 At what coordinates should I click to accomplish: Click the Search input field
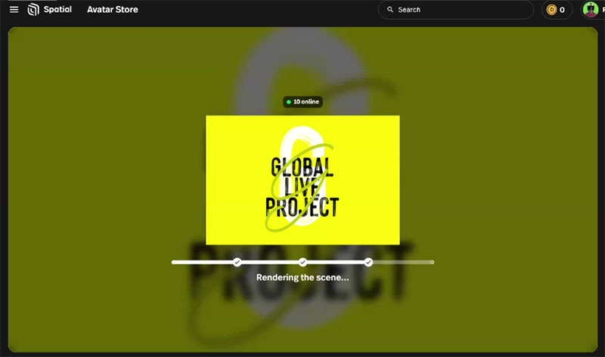(456, 10)
